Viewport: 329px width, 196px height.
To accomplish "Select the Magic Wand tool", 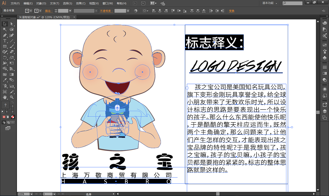I will pyautogui.click(x=5, y=29).
